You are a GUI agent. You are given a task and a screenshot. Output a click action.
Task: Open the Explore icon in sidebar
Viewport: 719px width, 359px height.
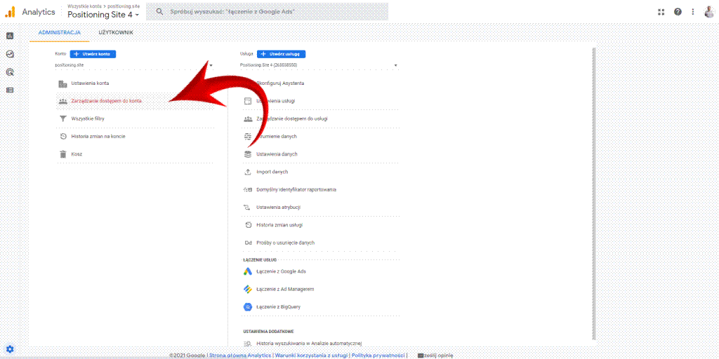10,53
